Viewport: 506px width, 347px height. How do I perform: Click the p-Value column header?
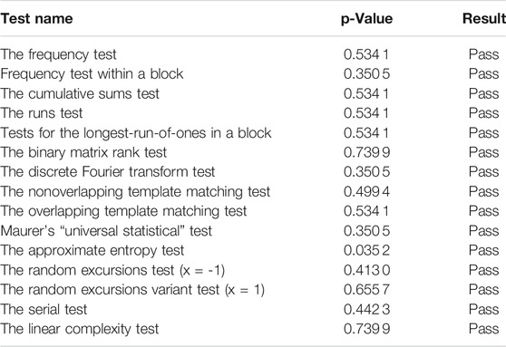[366, 19]
